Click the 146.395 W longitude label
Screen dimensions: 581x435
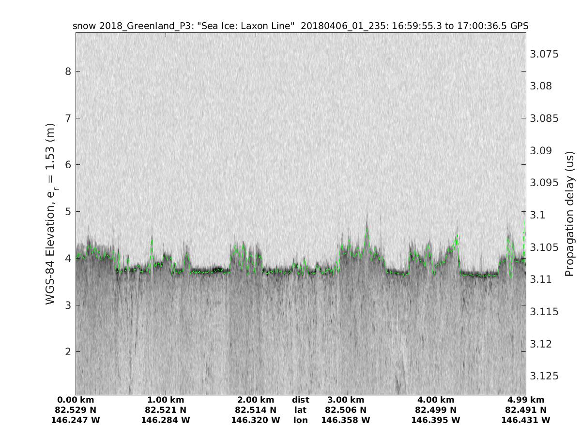436,420
